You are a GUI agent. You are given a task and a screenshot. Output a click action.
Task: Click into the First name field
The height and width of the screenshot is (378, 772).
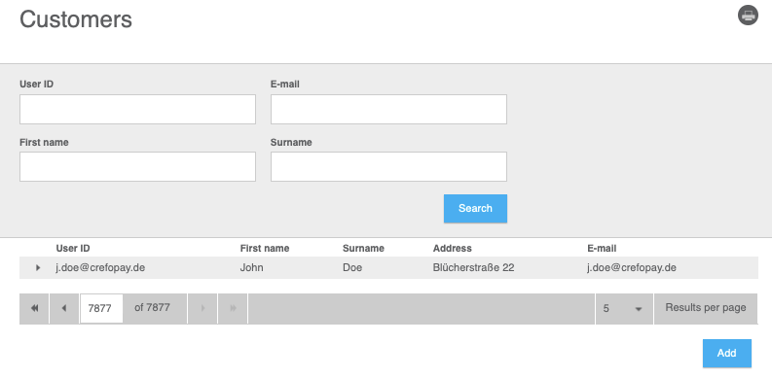137,166
